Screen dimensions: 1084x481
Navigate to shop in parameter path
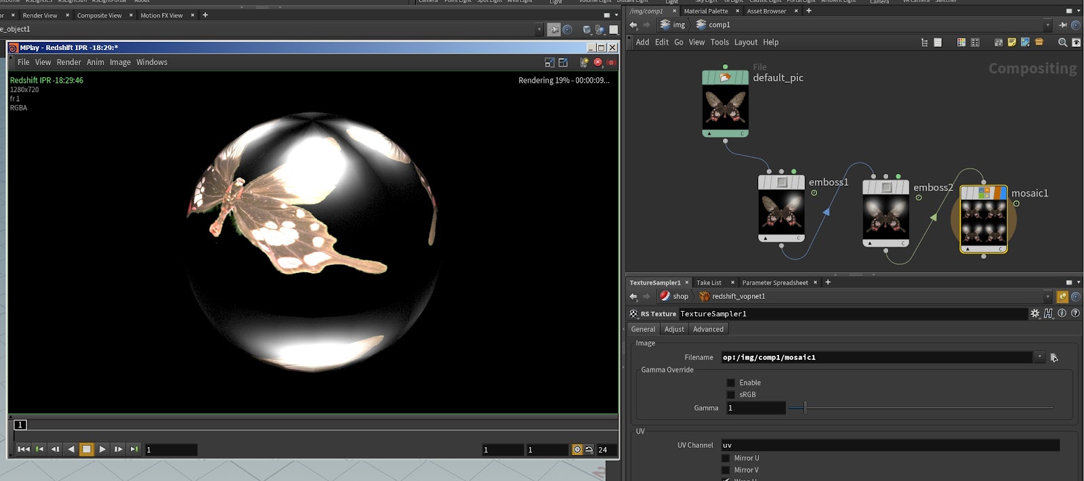click(x=674, y=297)
